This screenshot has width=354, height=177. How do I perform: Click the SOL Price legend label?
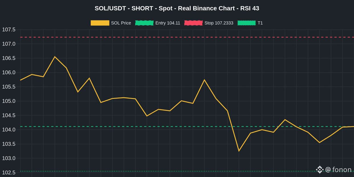point(121,23)
